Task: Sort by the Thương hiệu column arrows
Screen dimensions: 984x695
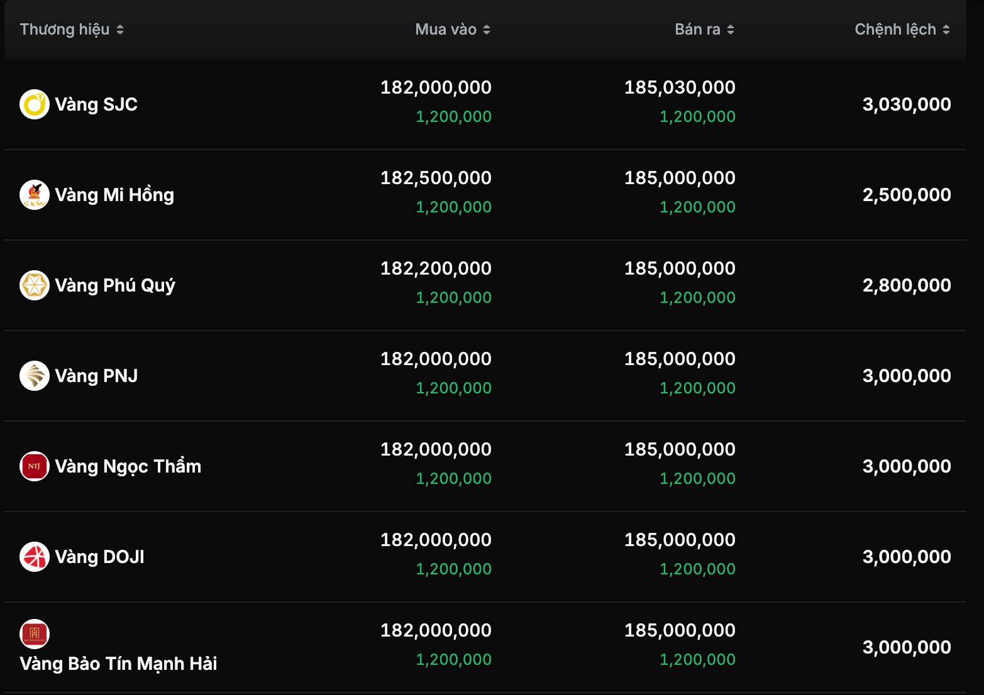Action: pyautogui.click(x=120, y=30)
